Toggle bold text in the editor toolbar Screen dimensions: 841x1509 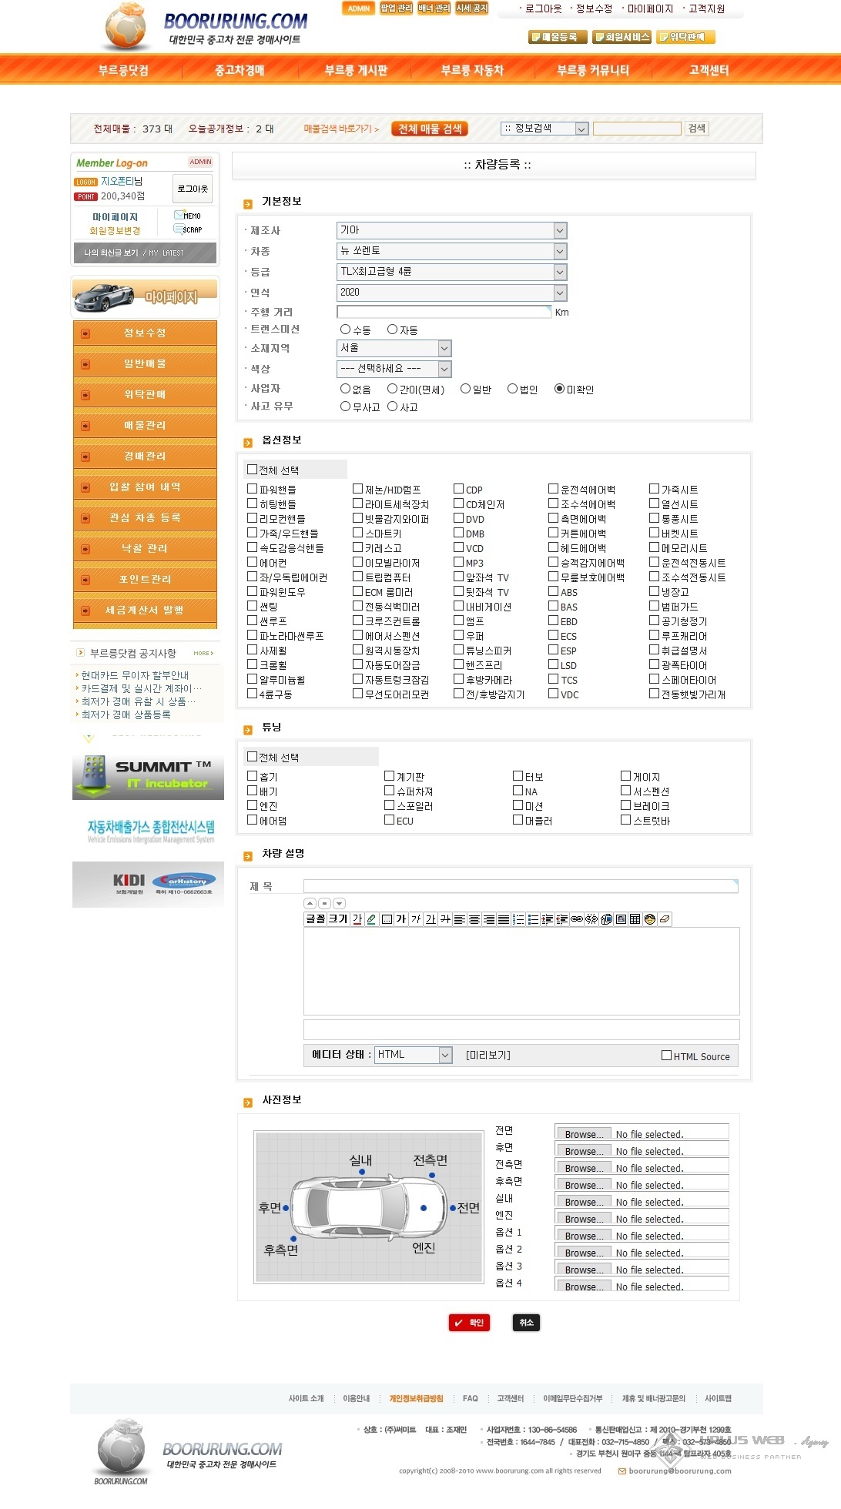click(x=400, y=918)
